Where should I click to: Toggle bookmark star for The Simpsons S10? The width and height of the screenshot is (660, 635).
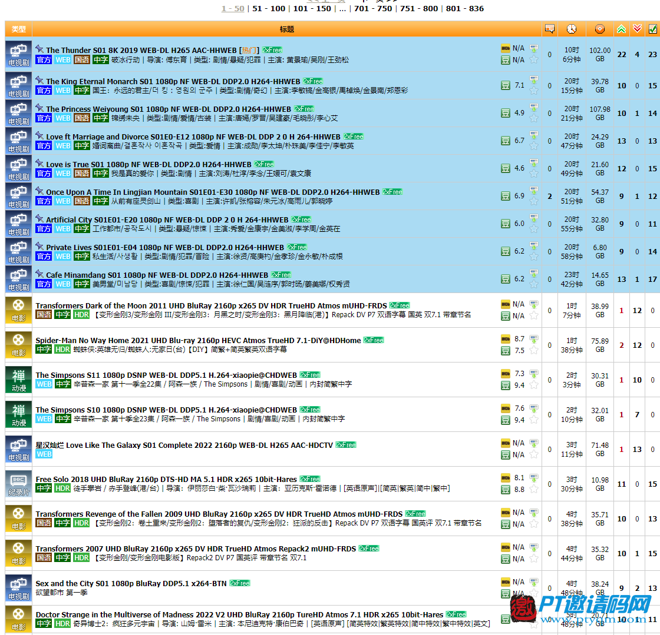[534, 420]
